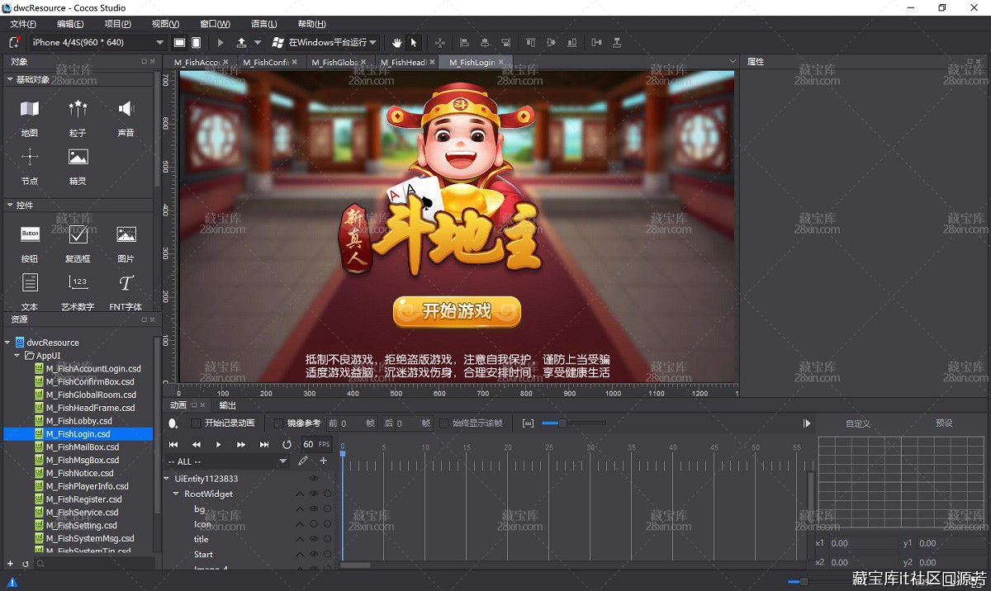This screenshot has height=591, width=991.
Task: Toggle visibility eye of Start layer
Action: (313, 555)
